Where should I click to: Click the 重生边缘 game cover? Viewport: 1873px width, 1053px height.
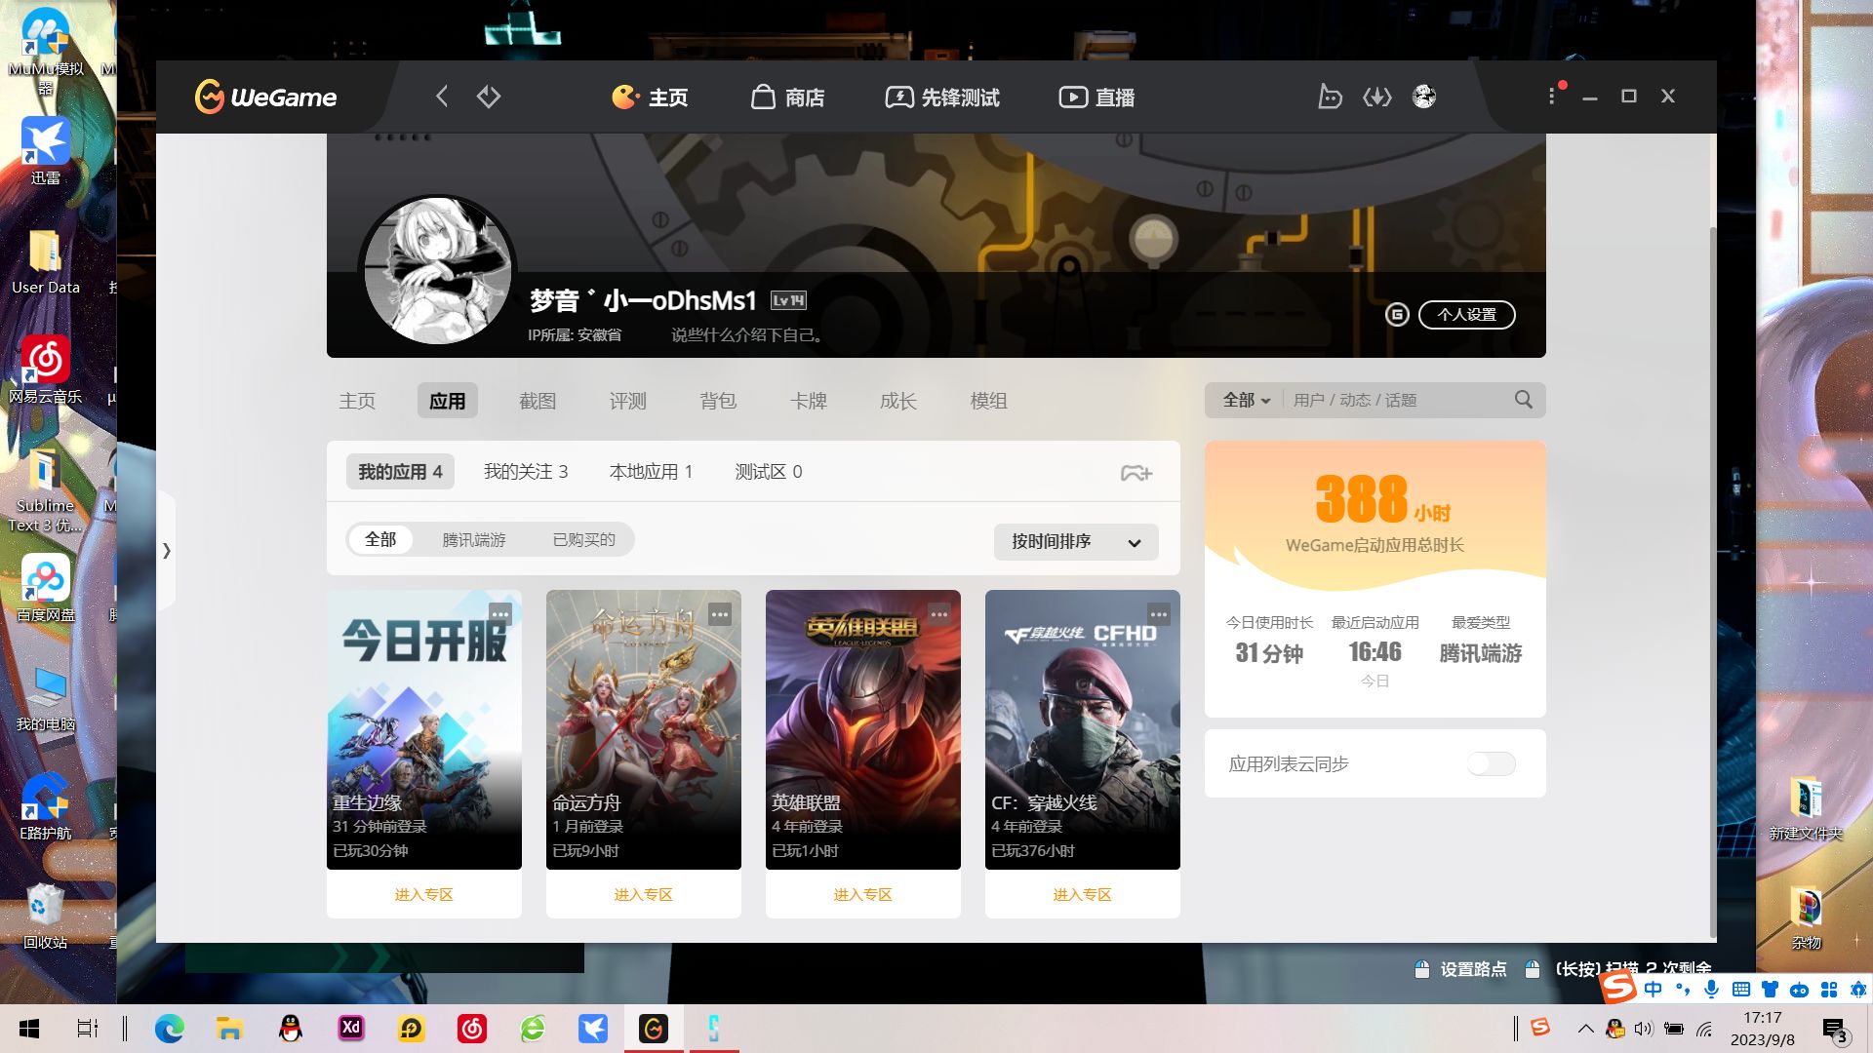[424, 729]
